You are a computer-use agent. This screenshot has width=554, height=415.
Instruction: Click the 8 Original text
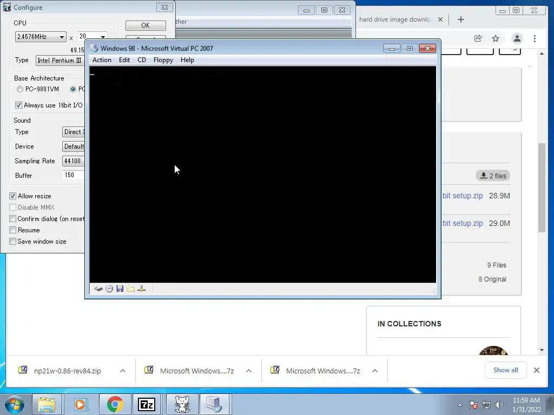tap(492, 279)
